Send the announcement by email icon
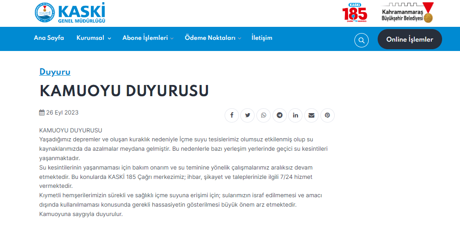Image resolution: width=460 pixels, height=229 pixels. coord(311,115)
